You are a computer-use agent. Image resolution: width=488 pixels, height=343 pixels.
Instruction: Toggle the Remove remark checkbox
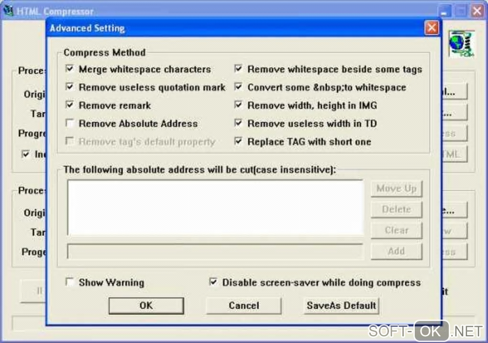pos(70,105)
